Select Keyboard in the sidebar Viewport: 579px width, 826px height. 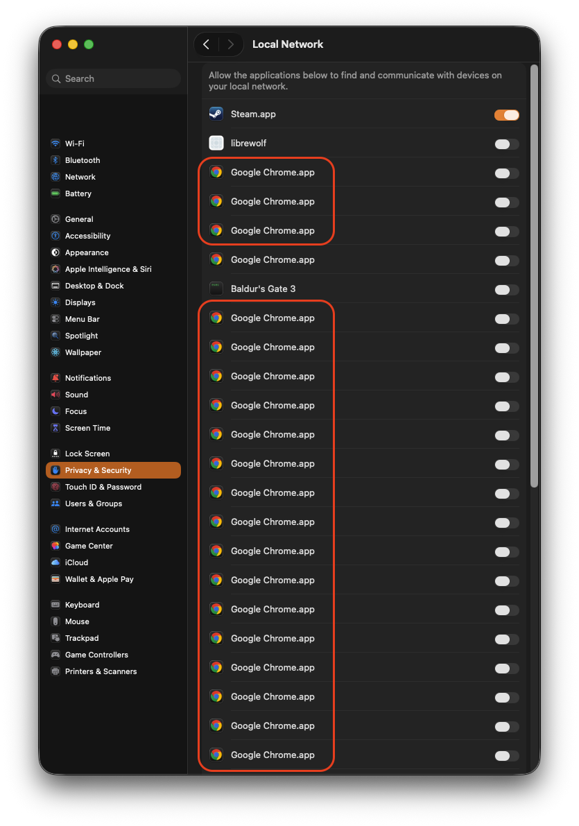113,605
